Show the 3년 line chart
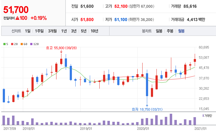Screen dimensions: 216x136 pos(74,31)
